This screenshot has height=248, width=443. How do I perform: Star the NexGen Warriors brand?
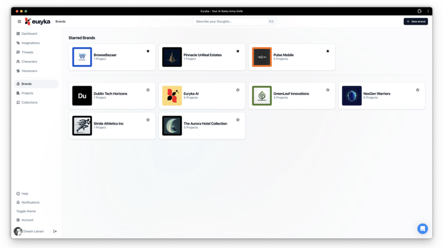418,90
